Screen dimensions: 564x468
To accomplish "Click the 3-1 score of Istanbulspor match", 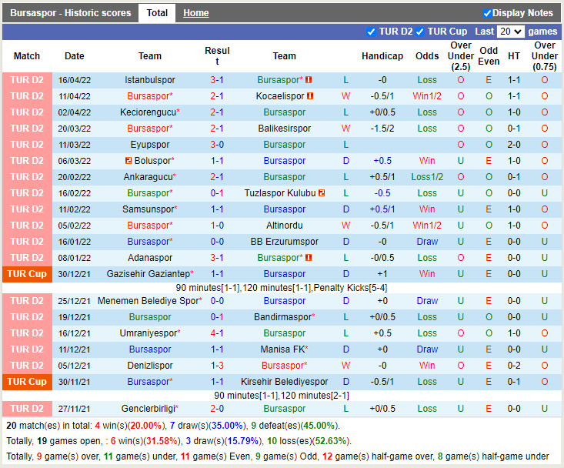I will (x=217, y=80).
